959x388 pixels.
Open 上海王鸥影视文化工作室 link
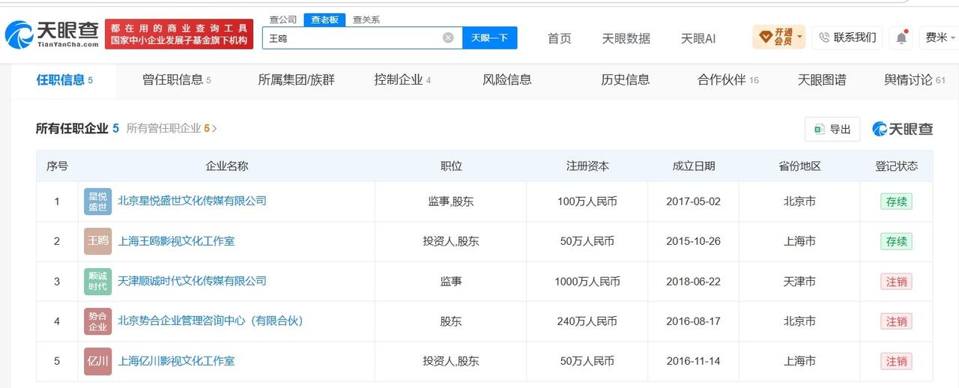(176, 241)
